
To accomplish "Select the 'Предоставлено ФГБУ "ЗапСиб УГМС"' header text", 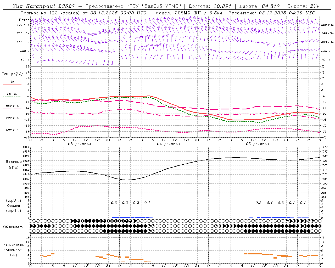I will 133,6.
